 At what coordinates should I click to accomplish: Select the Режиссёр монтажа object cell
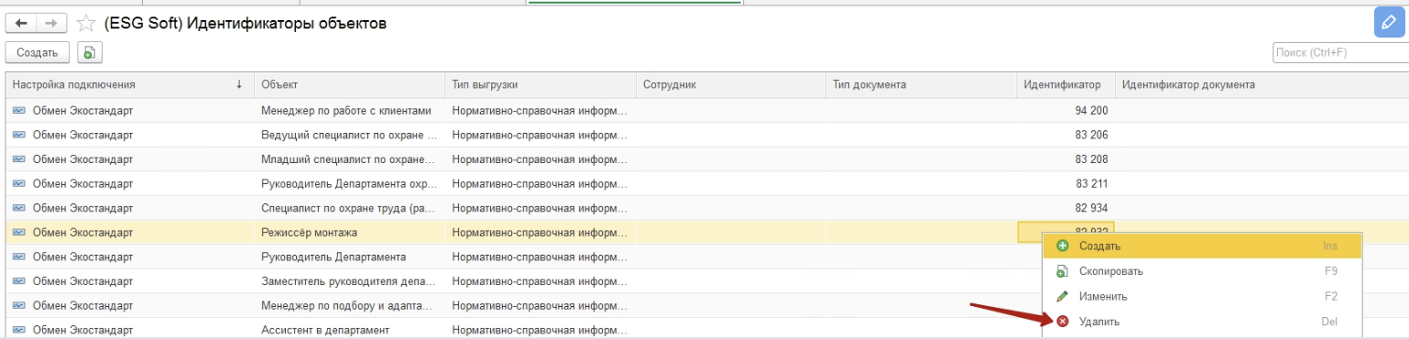coord(349,233)
